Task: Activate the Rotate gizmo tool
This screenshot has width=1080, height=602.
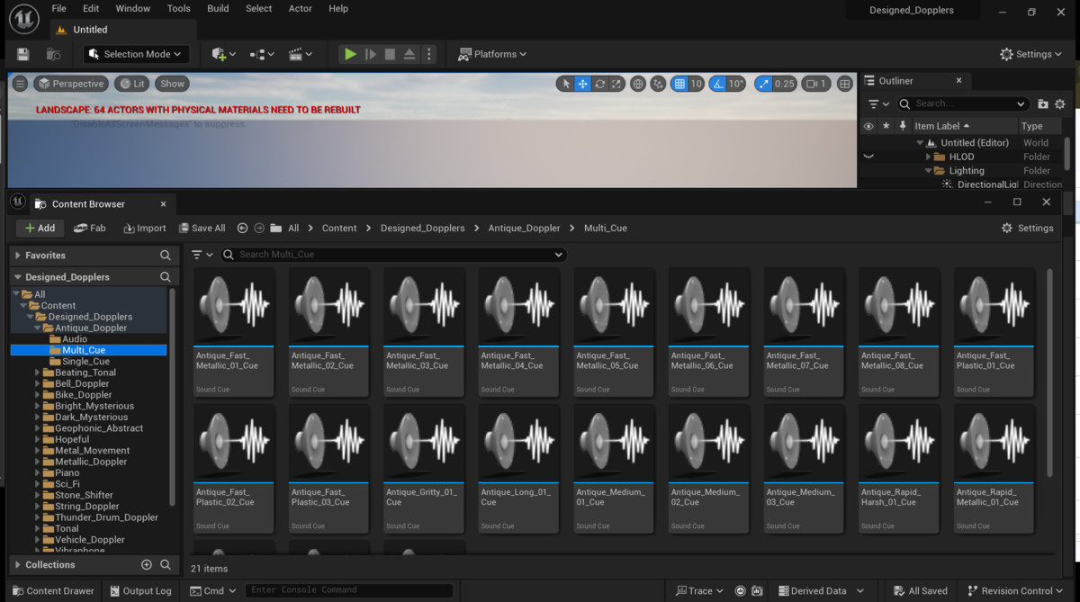Action: 599,84
